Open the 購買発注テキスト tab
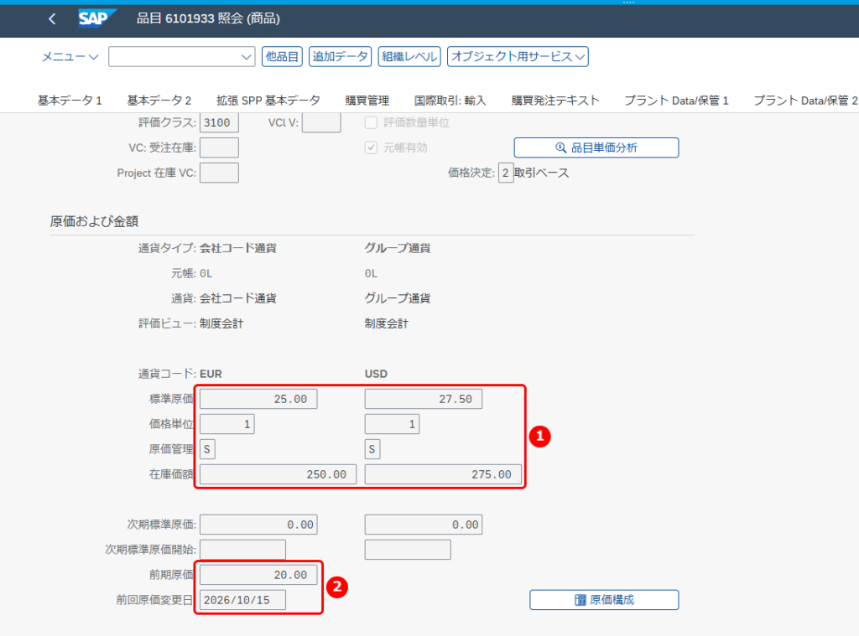 (555, 101)
